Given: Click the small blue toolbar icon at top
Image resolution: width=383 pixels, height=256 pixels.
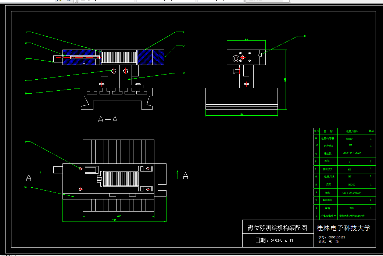Looking at the screenshot, I should pyautogui.click(x=69, y=1).
